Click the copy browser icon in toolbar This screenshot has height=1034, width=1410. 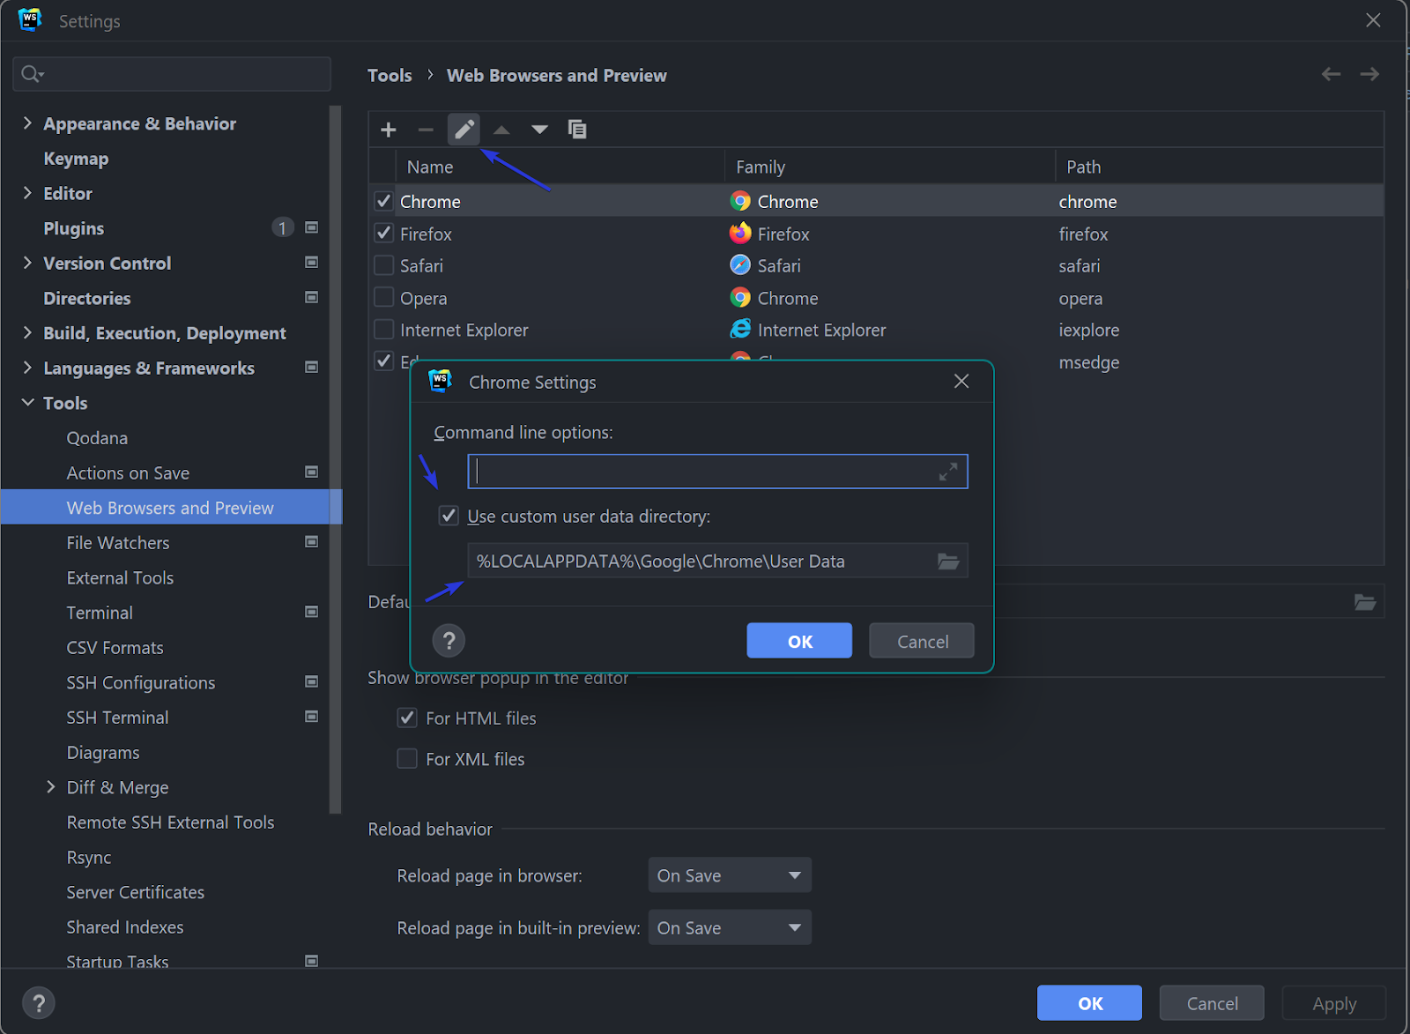pos(577,130)
